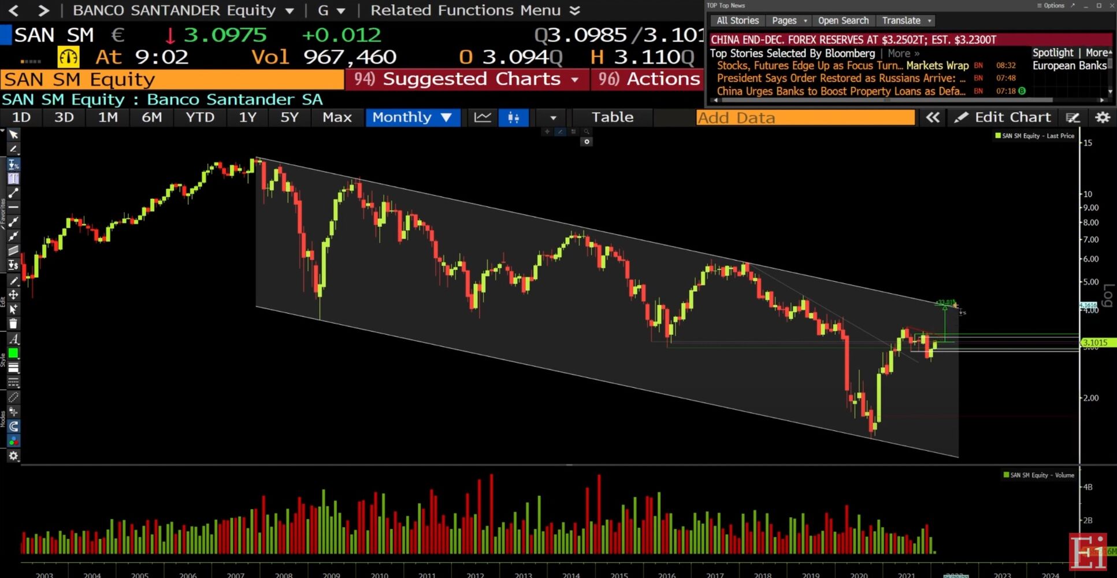Expand the chart type dropdown arrow
Viewport: 1117px width, 578px height.
(553, 118)
